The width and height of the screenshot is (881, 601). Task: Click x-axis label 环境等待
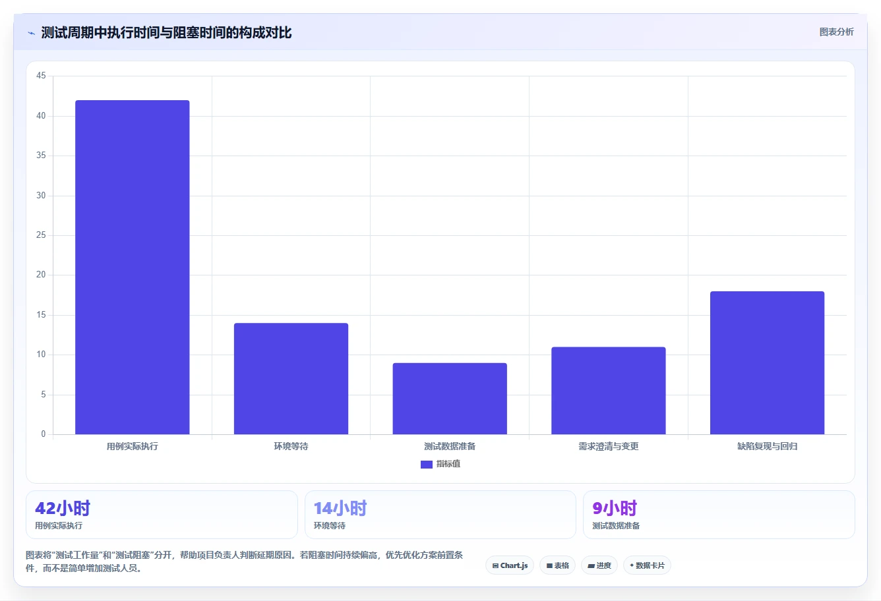[x=291, y=446]
